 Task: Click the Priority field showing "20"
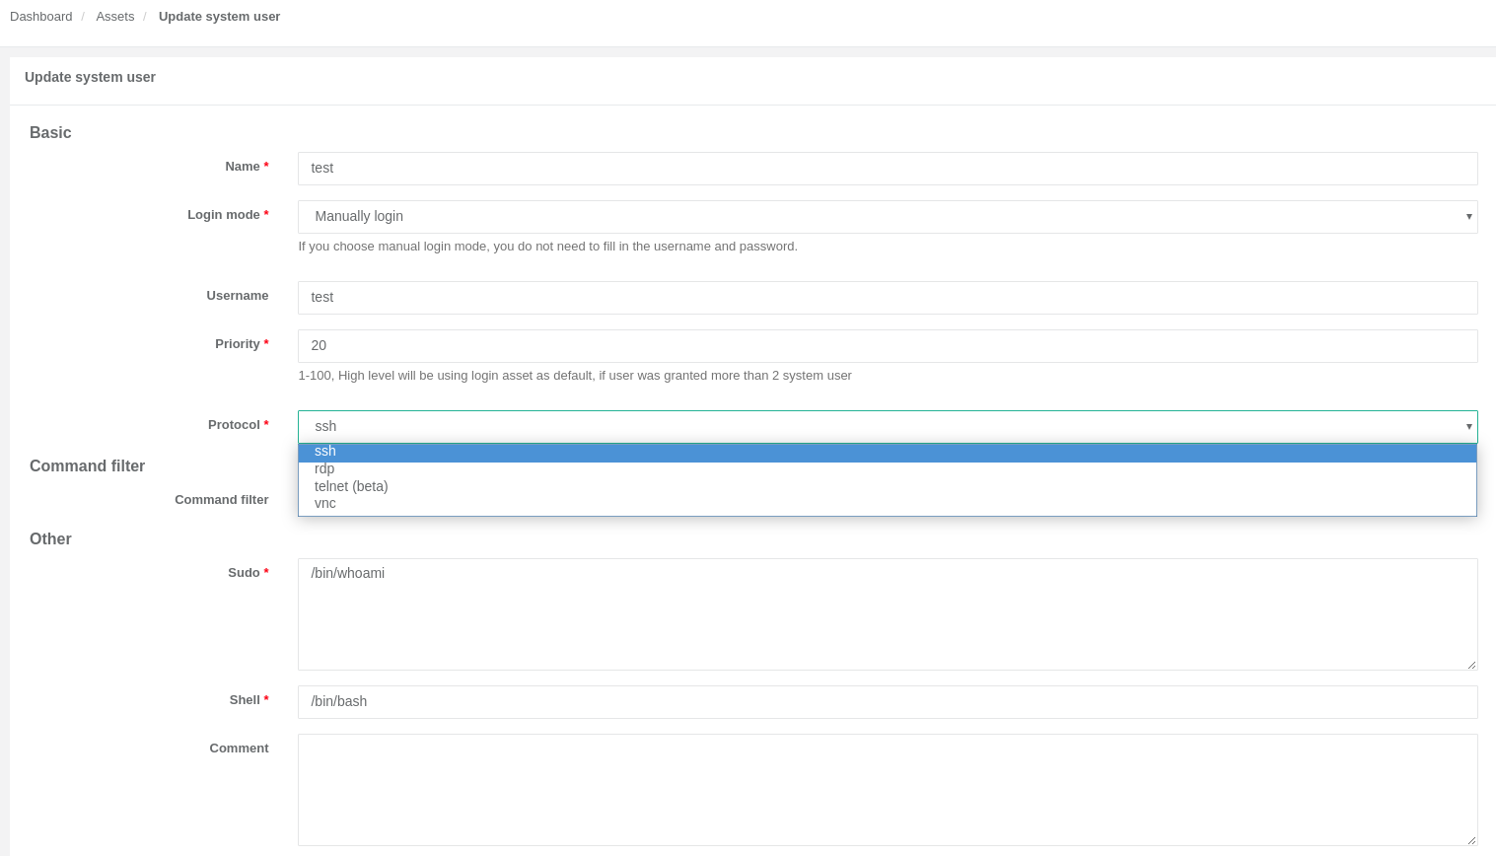(888, 345)
